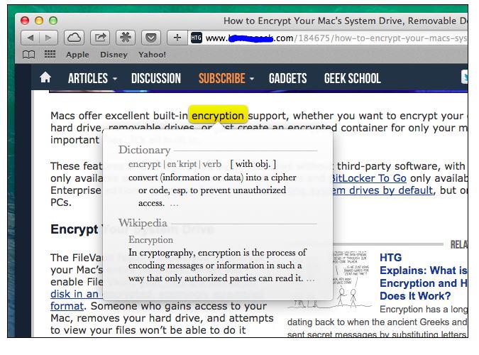Click the plus add bookmark button
The height and width of the screenshot is (355, 479).
pyautogui.click(x=177, y=38)
